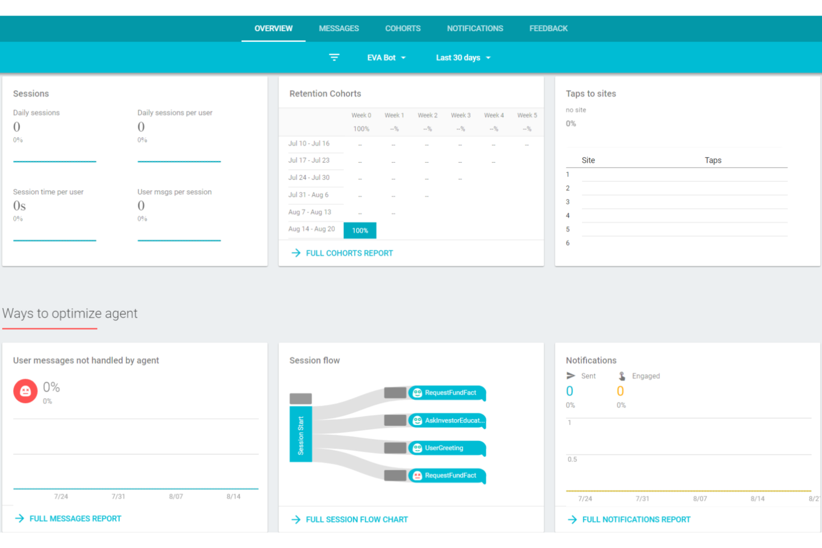
Task: Switch to the COHORTS tab
Action: 403,28
